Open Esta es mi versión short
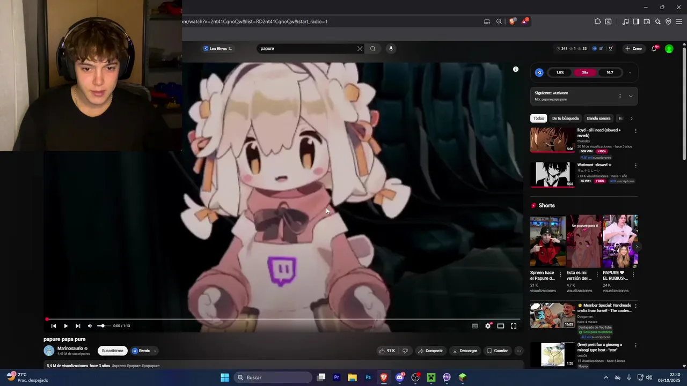 pyautogui.click(x=584, y=241)
